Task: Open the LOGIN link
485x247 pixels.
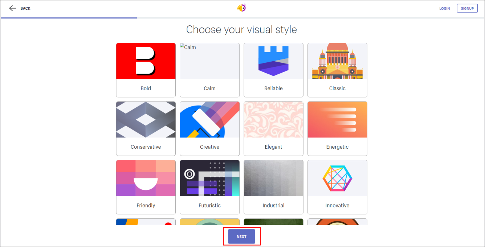Action: coord(444,8)
